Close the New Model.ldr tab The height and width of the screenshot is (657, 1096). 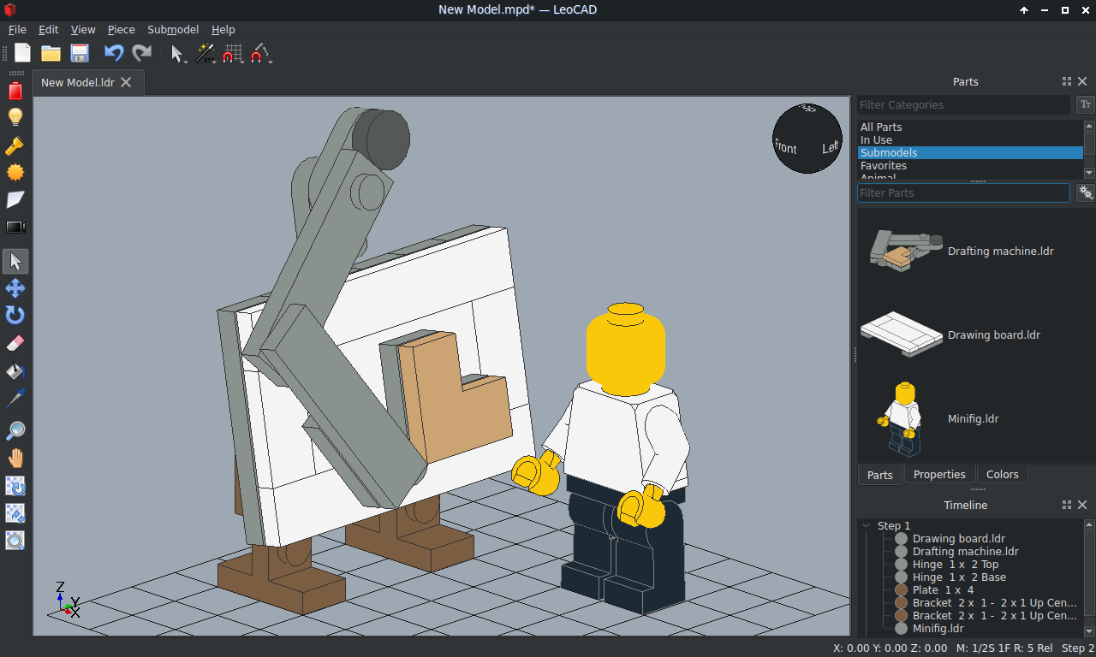[x=126, y=82]
